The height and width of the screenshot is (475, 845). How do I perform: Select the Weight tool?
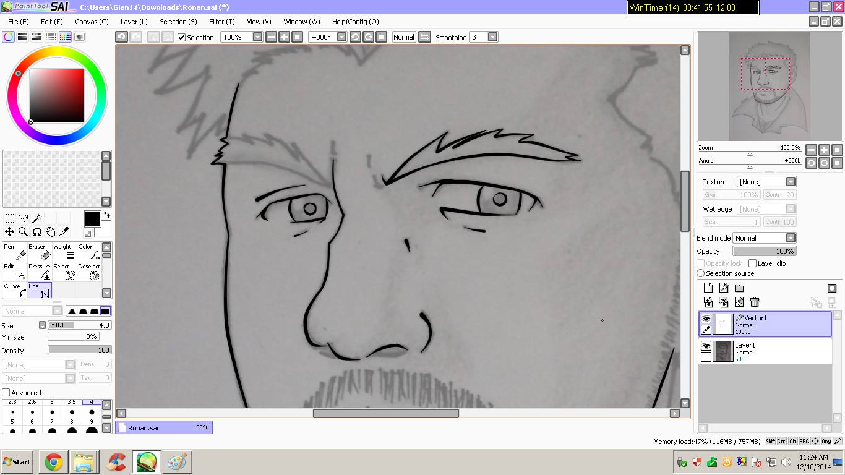coord(64,252)
